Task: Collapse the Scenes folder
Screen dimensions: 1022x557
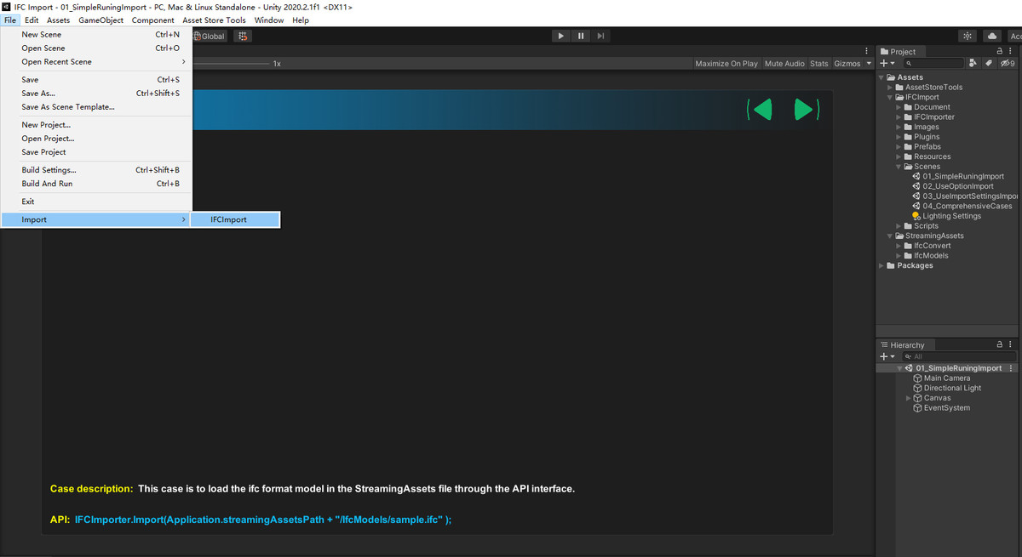Action: pyautogui.click(x=899, y=167)
